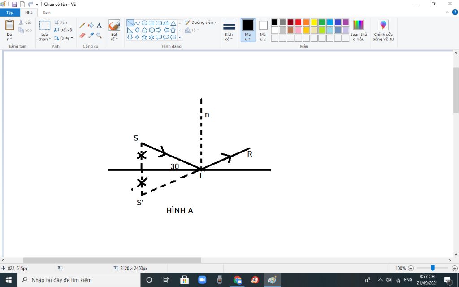Activate the Color picker eyedropper

91,35
